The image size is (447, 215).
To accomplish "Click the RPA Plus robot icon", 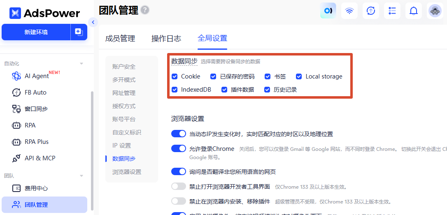I will pyautogui.click(x=16, y=142).
